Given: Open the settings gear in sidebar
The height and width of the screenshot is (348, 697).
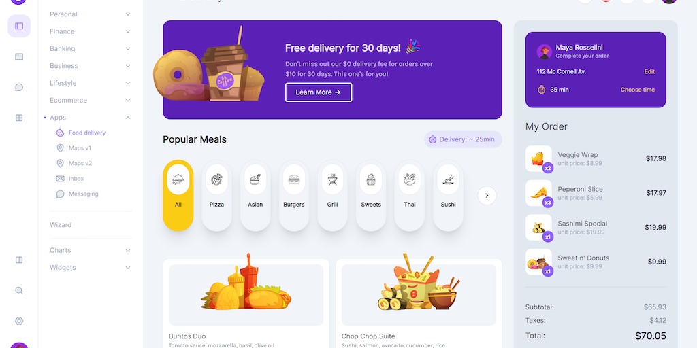Looking at the screenshot, I should coord(19,321).
